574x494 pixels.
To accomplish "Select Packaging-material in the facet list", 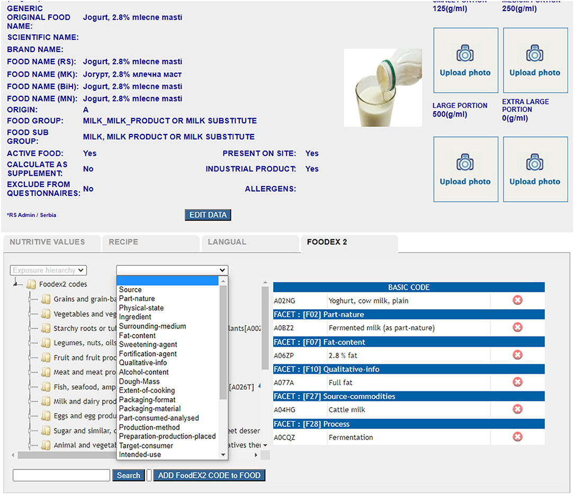I will click(x=149, y=409).
